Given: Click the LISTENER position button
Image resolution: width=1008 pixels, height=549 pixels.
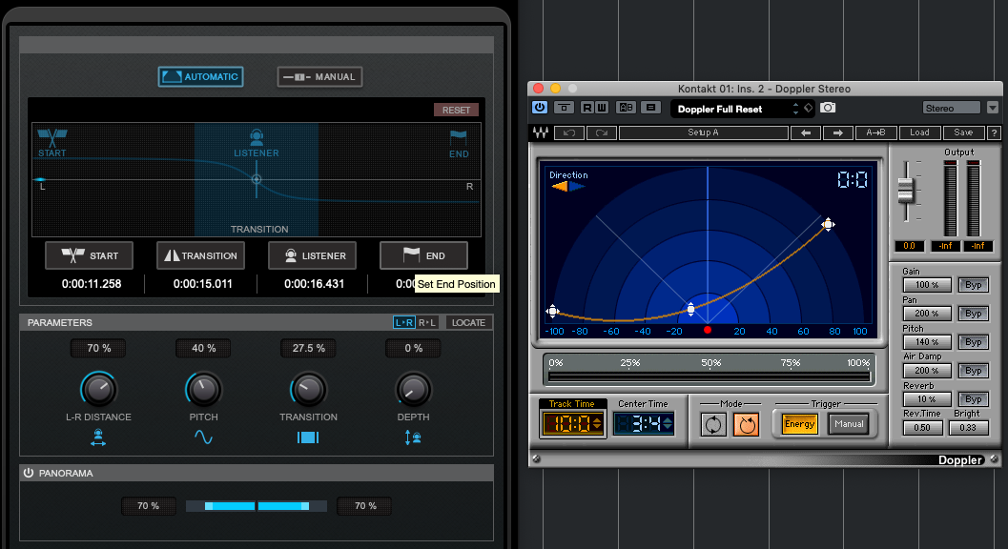Looking at the screenshot, I should (x=313, y=255).
